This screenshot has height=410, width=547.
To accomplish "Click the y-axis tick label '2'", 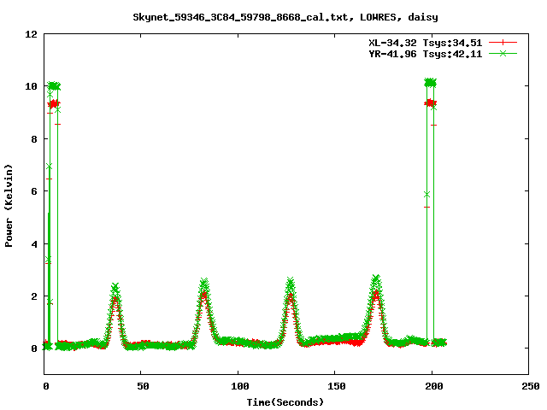I will (34, 296).
